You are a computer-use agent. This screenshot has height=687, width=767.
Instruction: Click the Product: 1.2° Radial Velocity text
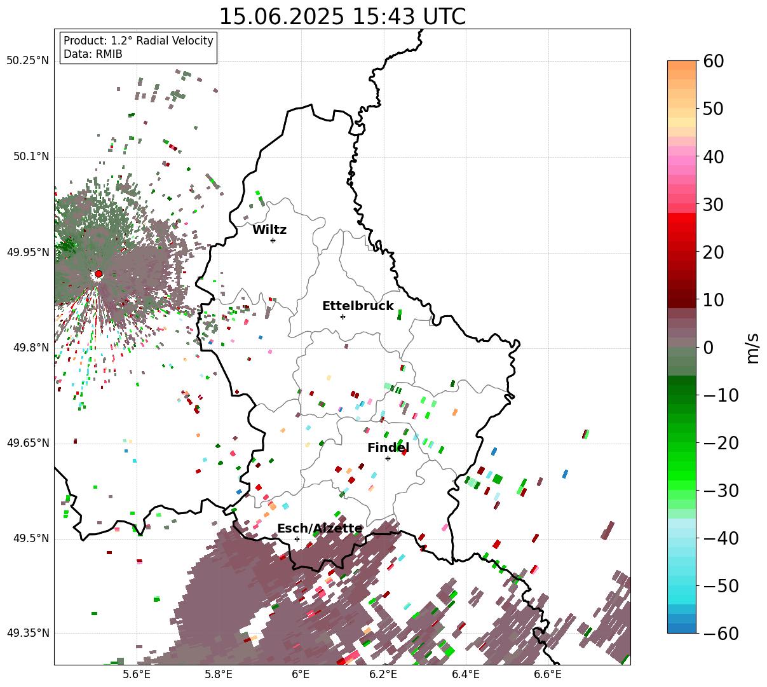pos(139,41)
